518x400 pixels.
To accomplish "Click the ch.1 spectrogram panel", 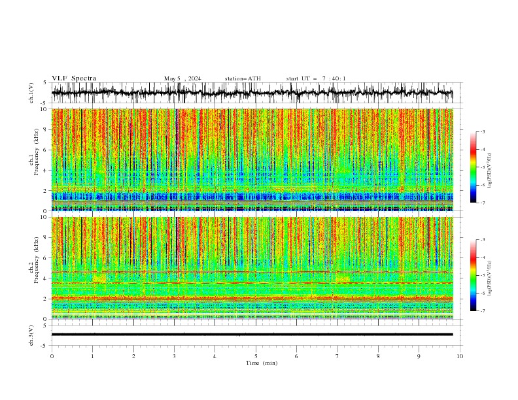I will (252, 159).
